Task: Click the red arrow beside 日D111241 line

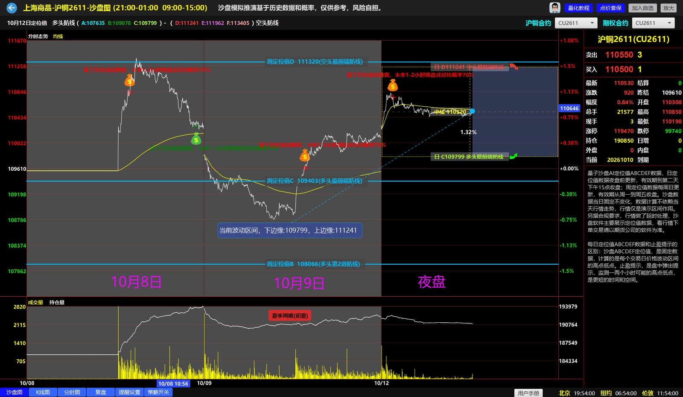Action: [x=514, y=67]
